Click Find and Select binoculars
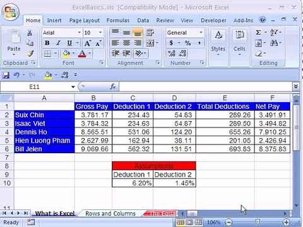Image resolution: width=303 pixels, height=227 pixels. (274, 43)
